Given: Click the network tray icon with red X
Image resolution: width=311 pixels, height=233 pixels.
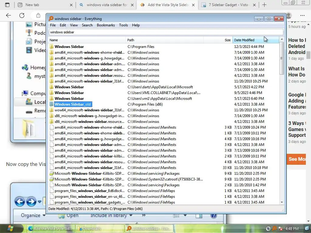Looking at the screenshot, I should click(x=280, y=229).
